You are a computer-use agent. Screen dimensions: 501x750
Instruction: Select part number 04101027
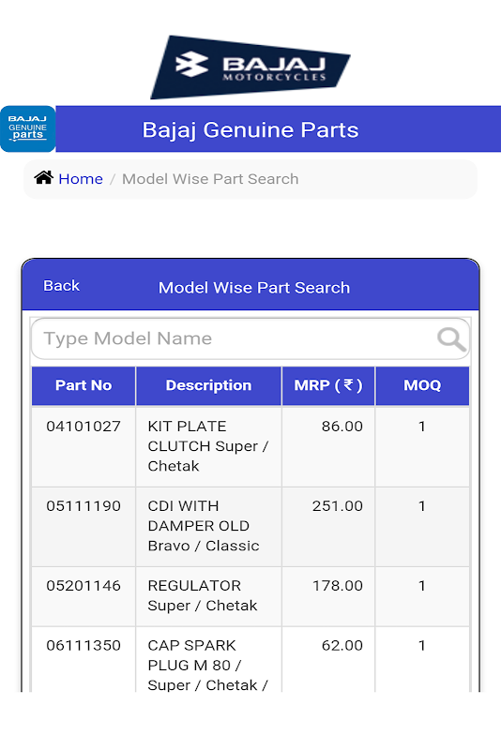tap(83, 427)
